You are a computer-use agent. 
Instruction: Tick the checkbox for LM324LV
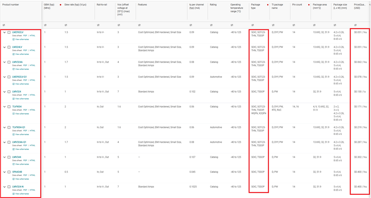(x=9, y=47)
